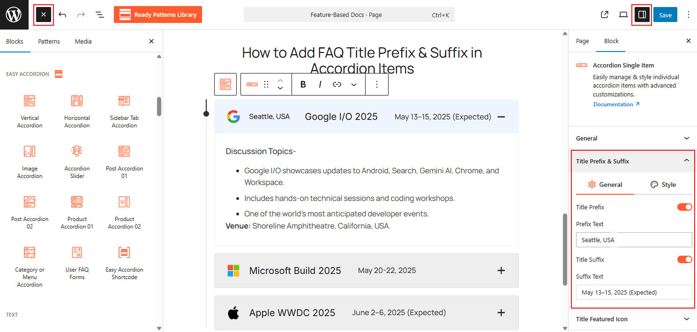Viewport: 697px width, 332px height.
Task: Toggle the Settings sidebar panel
Action: coord(642,15)
